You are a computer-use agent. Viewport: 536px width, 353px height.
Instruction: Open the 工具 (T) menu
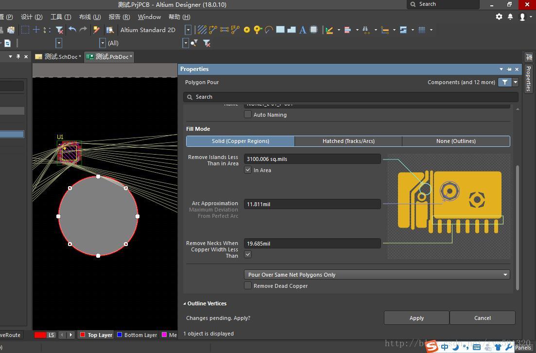(61, 17)
